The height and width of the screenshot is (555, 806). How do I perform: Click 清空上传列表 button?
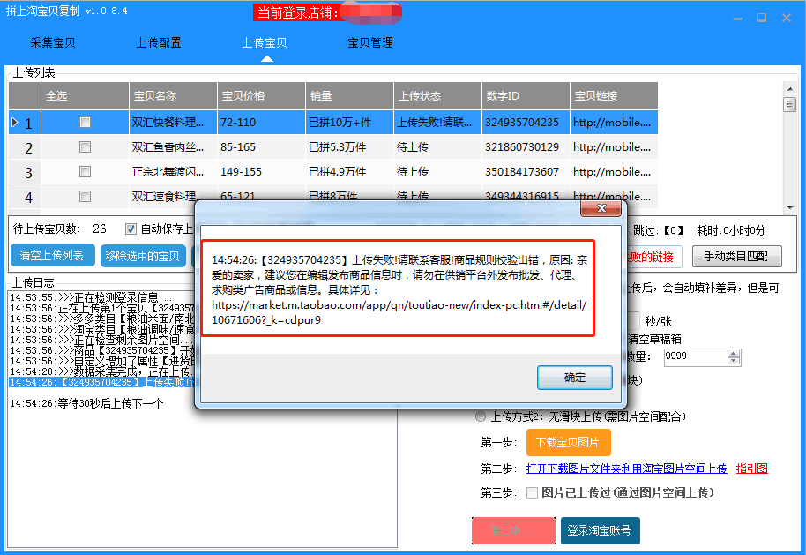(x=52, y=255)
